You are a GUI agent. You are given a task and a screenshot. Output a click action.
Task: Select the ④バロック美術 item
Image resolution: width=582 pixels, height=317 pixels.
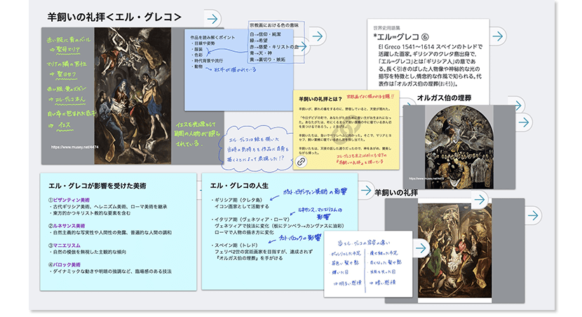coord(65,265)
